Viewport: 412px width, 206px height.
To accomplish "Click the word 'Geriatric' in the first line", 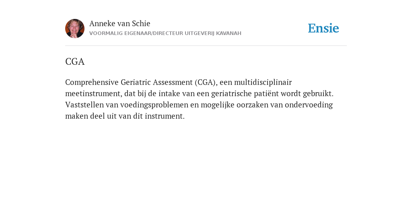I will pyautogui.click(x=136, y=82).
